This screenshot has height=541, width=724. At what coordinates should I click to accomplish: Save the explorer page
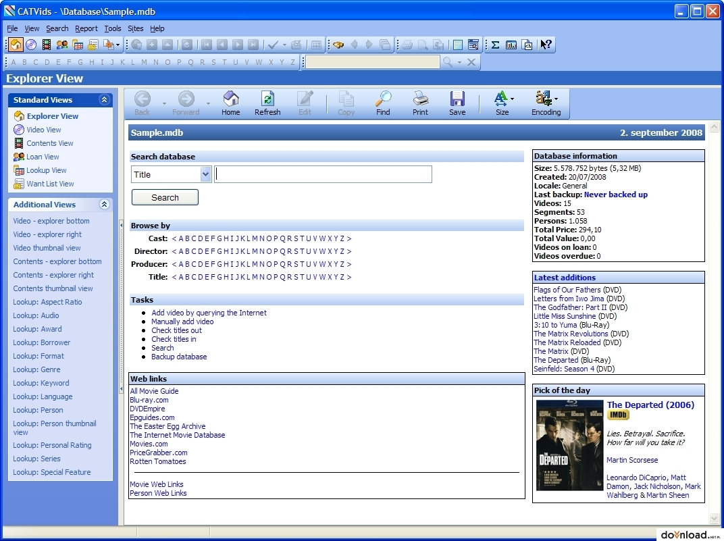click(457, 103)
